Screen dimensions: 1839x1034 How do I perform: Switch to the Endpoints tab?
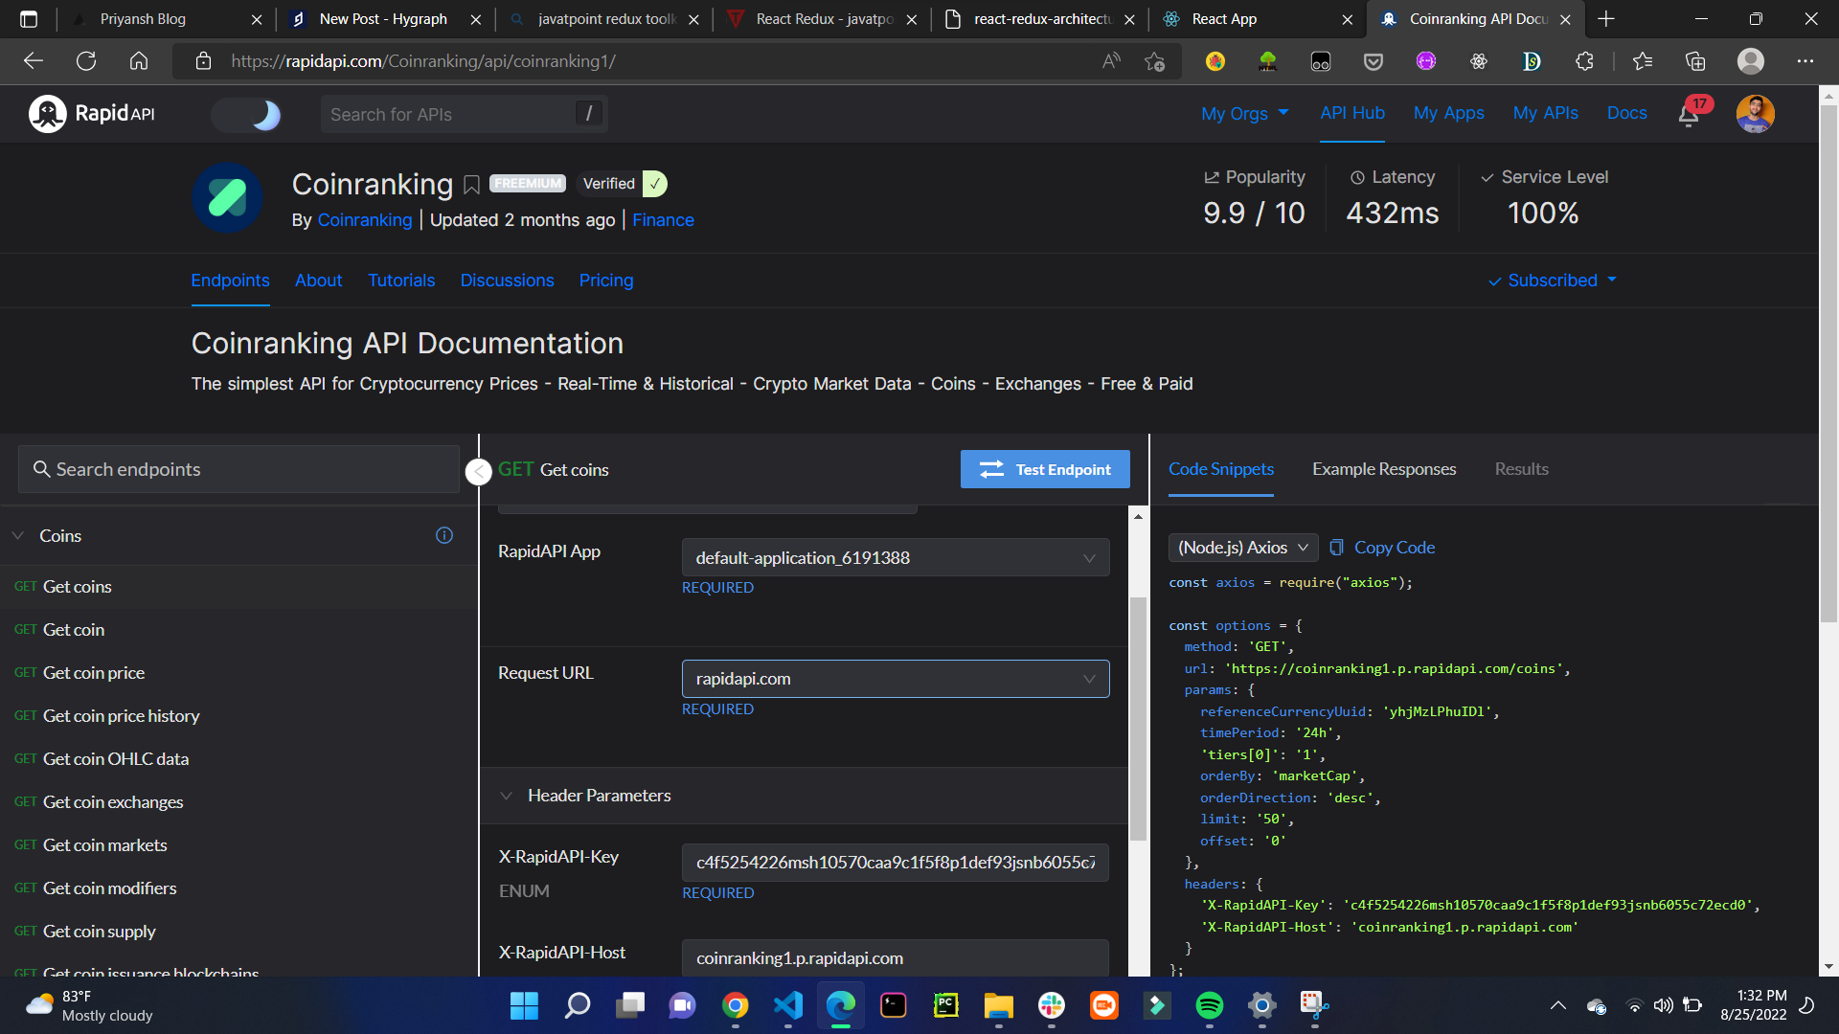point(230,281)
